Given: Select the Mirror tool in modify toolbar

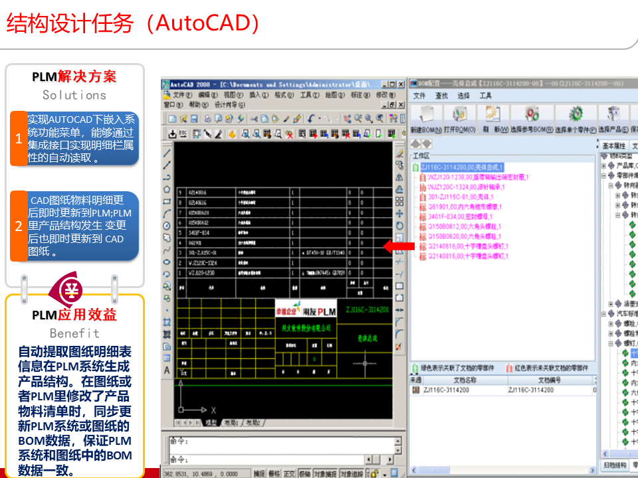Looking at the screenshot, I should pyautogui.click(x=399, y=177).
